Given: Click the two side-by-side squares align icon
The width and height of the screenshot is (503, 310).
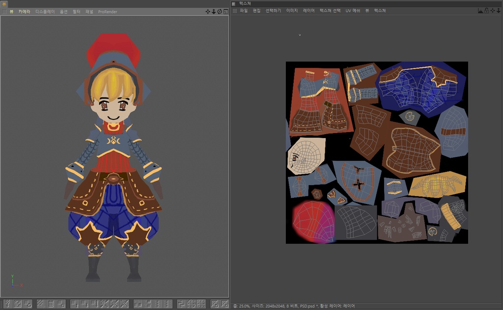Looking at the screenshot, I should [138, 304].
